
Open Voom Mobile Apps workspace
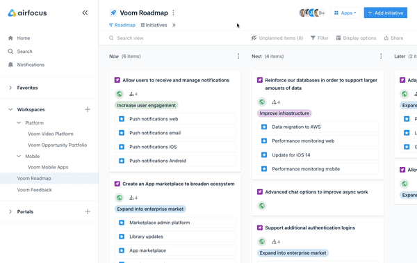[x=48, y=167]
